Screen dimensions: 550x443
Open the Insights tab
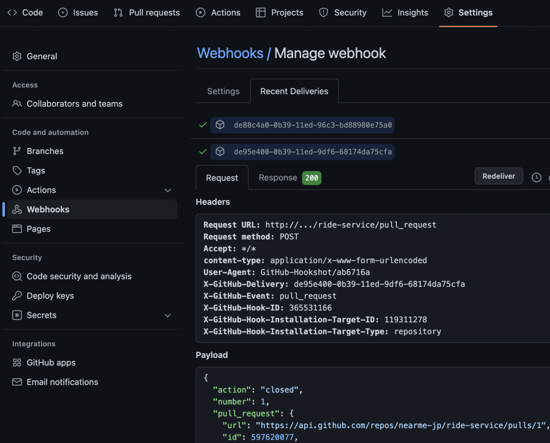(x=405, y=12)
